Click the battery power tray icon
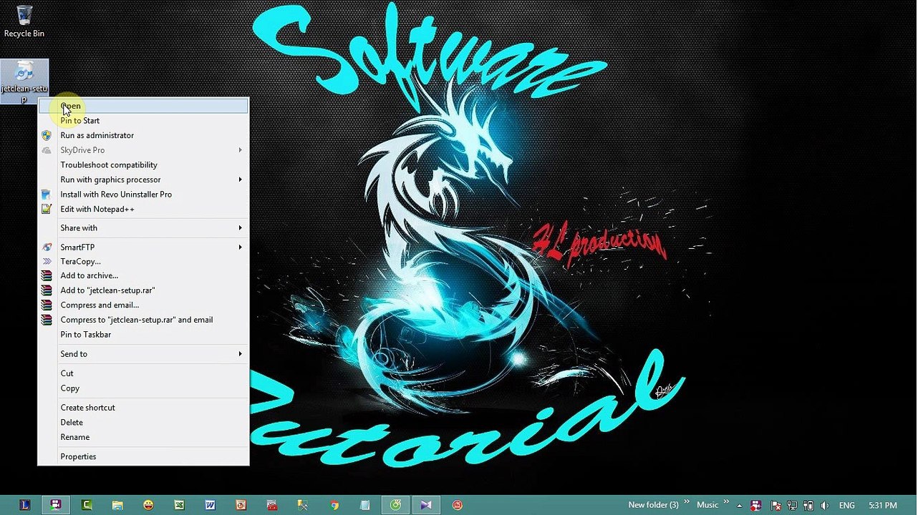 click(808, 506)
